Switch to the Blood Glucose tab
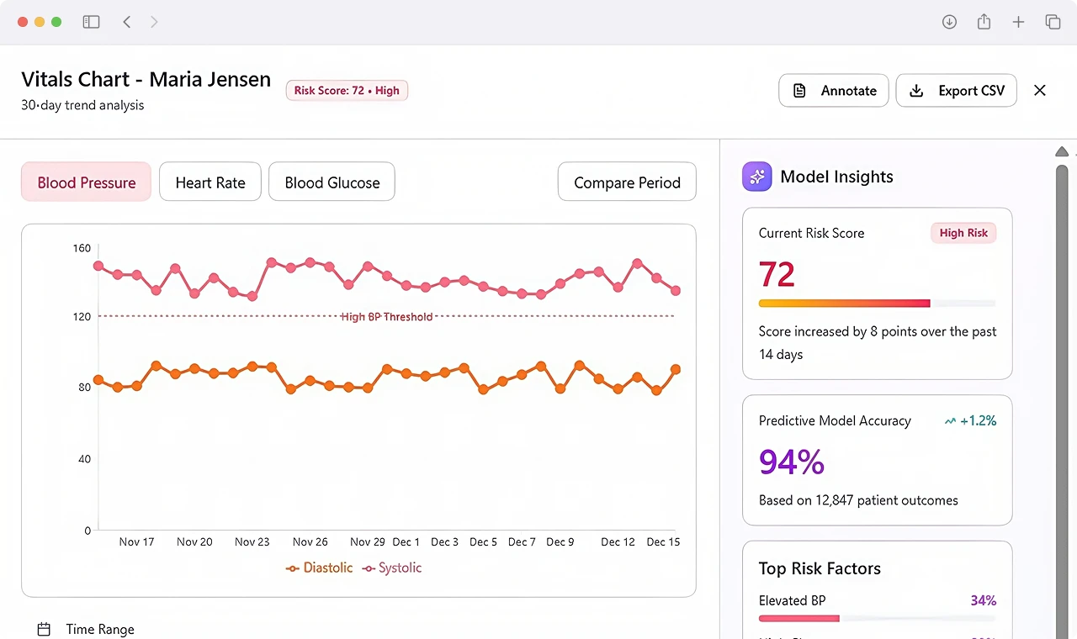The height and width of the screenshot is (639, 1077). click(332, 182)
